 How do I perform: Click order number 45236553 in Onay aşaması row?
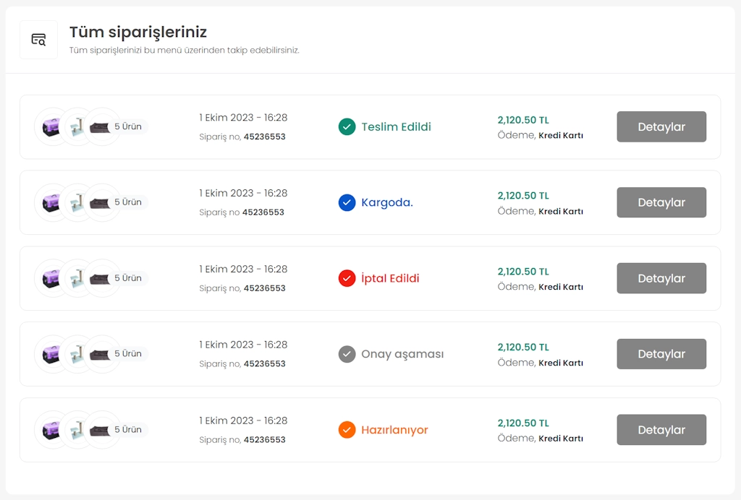[265, 363]
